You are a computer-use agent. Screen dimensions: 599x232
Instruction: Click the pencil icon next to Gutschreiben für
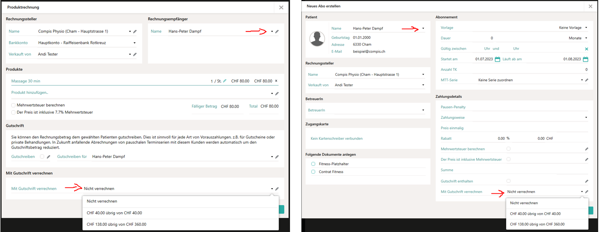[277, 157]
